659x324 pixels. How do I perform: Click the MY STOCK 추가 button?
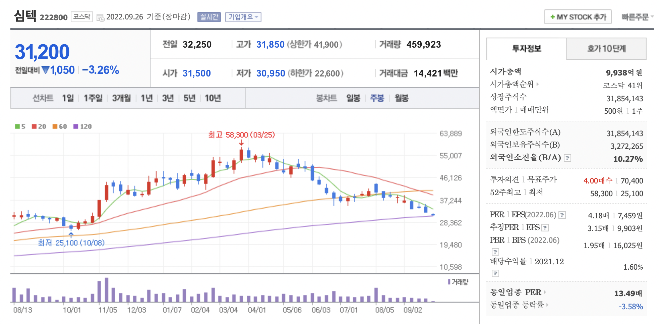(x=578, y=17)
